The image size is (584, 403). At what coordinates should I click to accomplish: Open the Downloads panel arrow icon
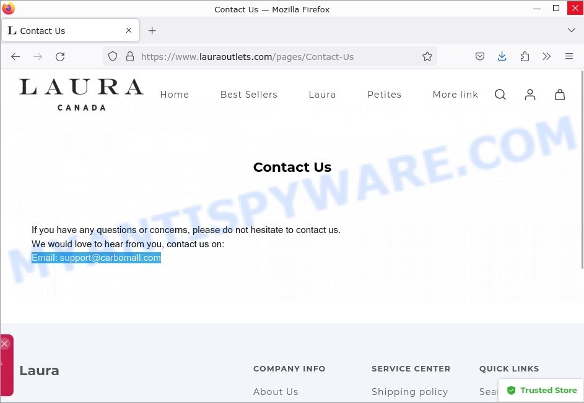coord(502,56)
